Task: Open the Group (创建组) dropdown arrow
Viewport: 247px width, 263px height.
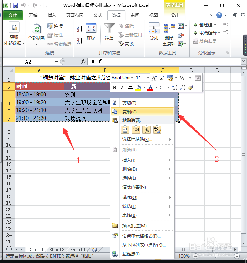Action: pyautogui.click(x=215, y=25)
